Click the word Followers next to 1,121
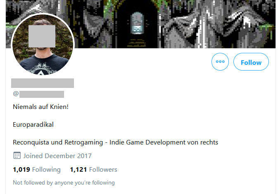 tap(103, 170)
